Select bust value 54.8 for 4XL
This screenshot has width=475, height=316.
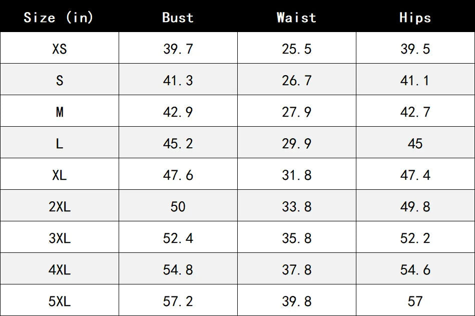[178, 269]
